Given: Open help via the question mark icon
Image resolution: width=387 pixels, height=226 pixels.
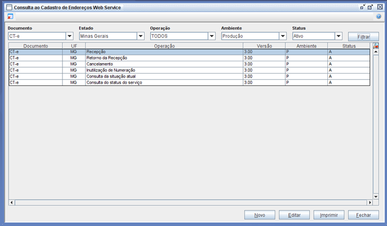Looking at the screenshot, I should pyautogui.click(x=378, y=17).
